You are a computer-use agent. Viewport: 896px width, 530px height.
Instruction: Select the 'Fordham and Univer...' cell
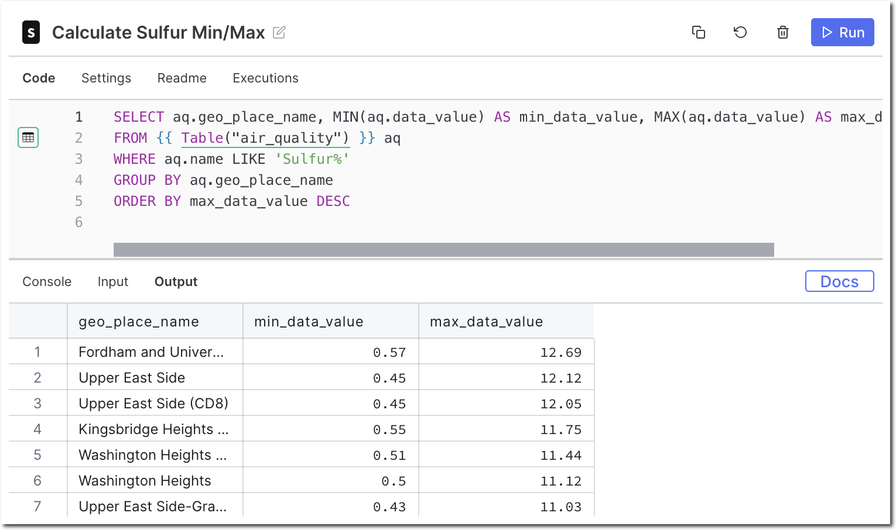coord(155,352)
